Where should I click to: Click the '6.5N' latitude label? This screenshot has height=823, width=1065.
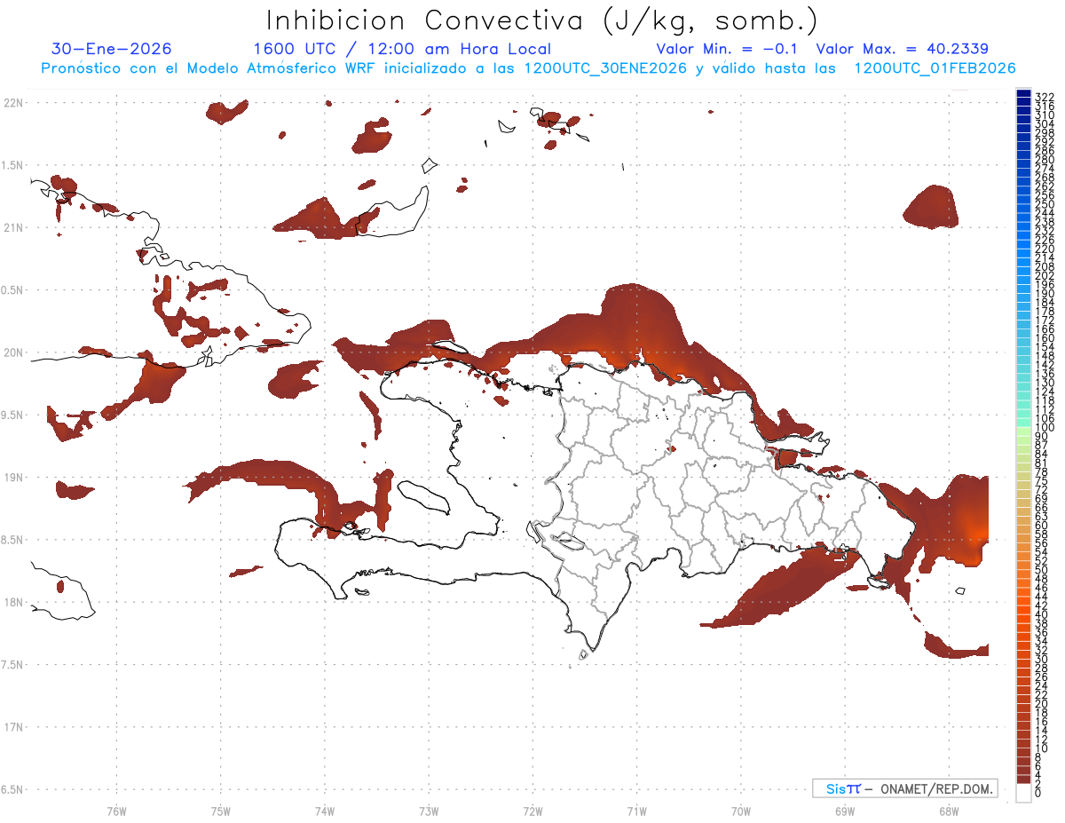[x=12, y=789]
